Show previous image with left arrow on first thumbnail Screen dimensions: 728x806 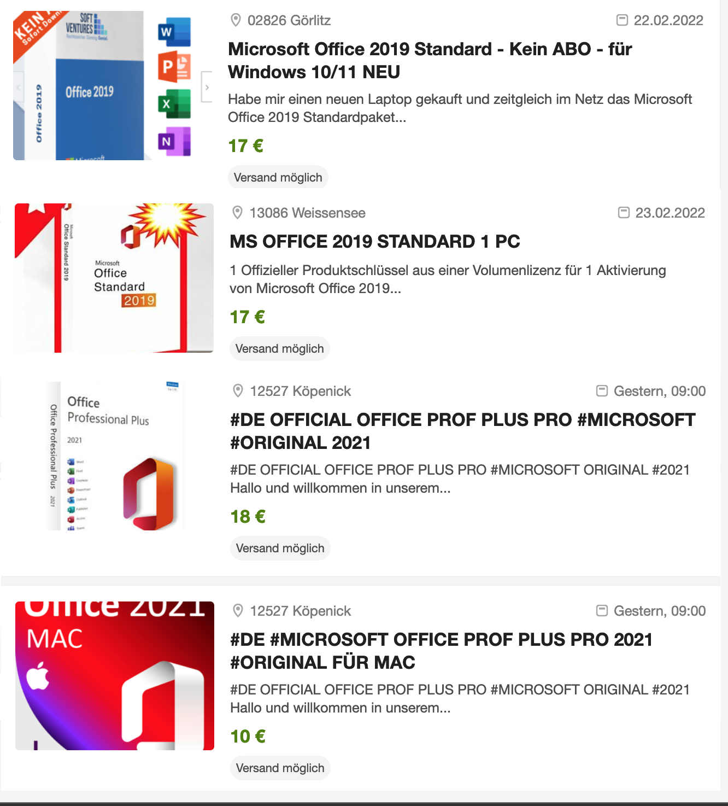point(18,87)
